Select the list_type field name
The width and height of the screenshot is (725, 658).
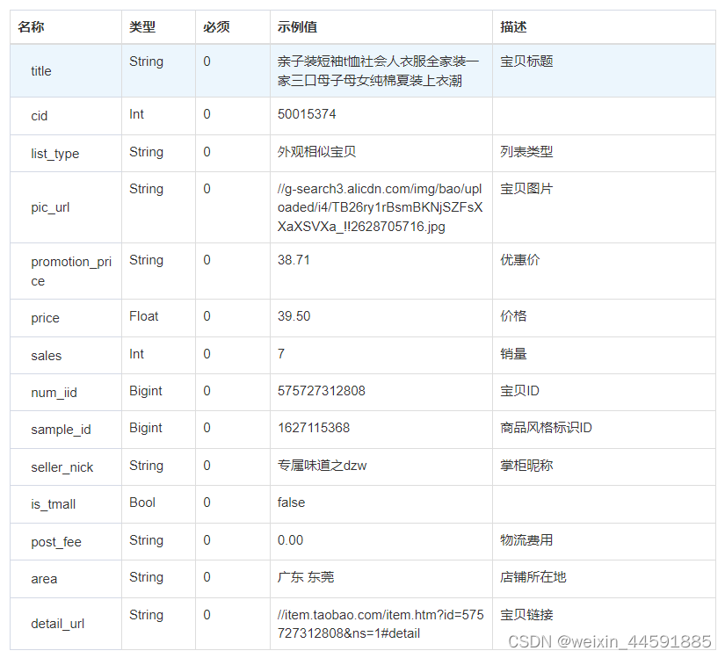click(x=55, y=154)
